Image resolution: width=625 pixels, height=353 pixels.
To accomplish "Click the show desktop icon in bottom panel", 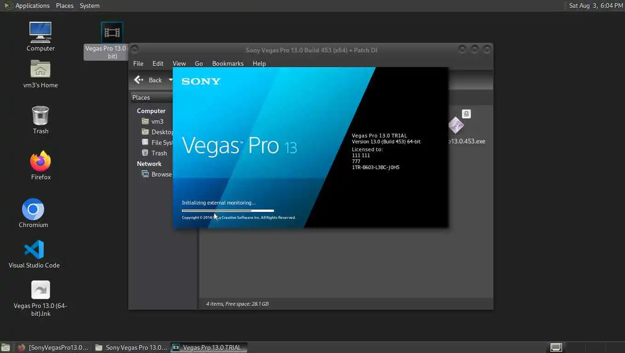I will [x=6, y=347].
